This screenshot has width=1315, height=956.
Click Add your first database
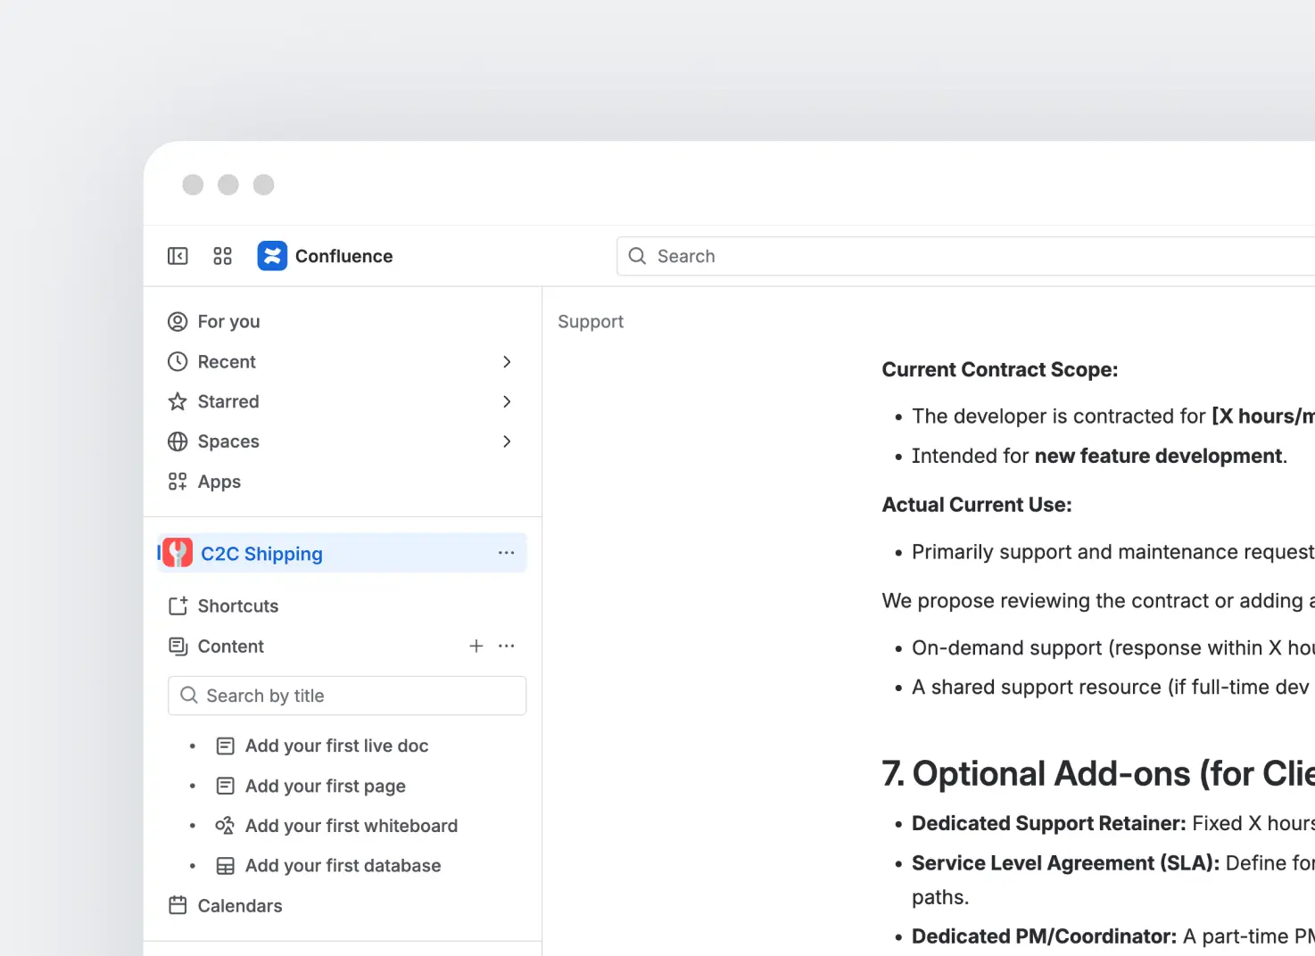click(x=343, y=866)
